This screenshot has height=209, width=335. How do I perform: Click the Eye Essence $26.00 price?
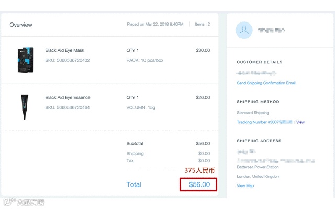tap(203, 97)
